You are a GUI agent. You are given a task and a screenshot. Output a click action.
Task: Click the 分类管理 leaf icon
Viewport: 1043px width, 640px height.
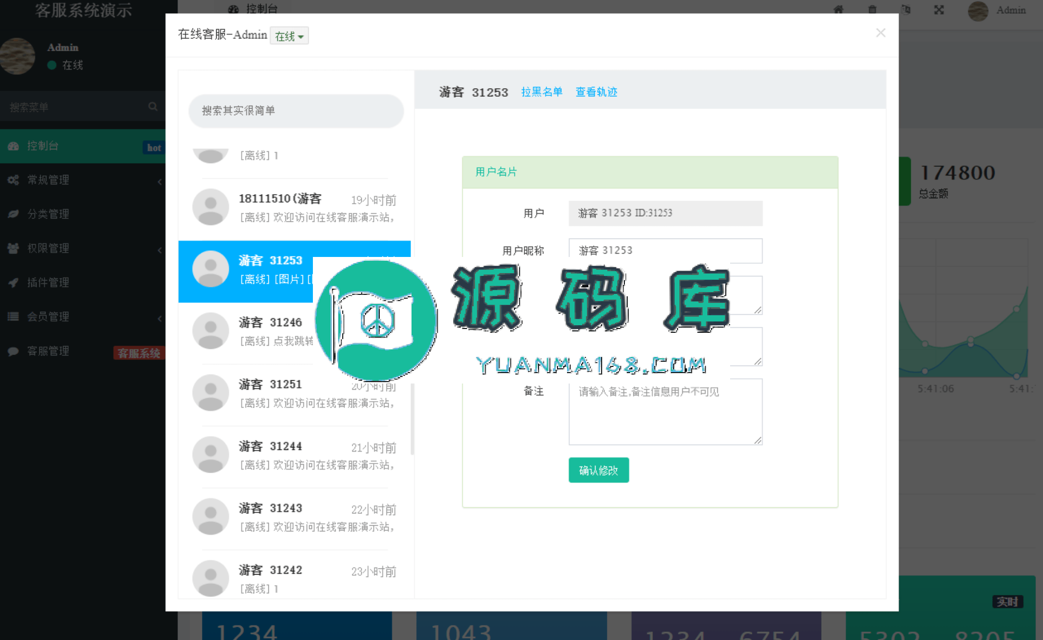coord(13,214)
